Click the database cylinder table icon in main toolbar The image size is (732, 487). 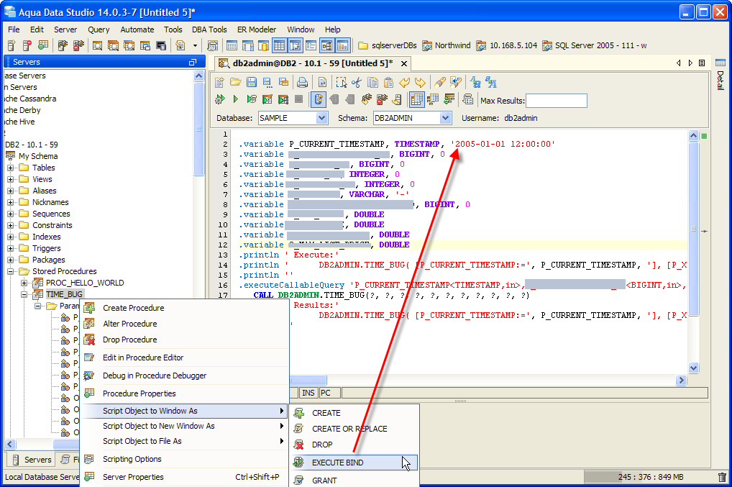click(x=263, y=45)
